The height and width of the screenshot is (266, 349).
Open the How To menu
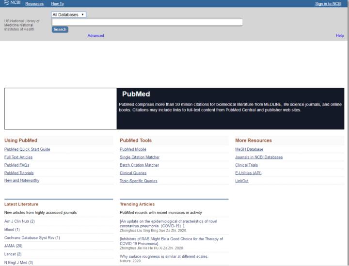pyautogui.click(x=58, y=4)
